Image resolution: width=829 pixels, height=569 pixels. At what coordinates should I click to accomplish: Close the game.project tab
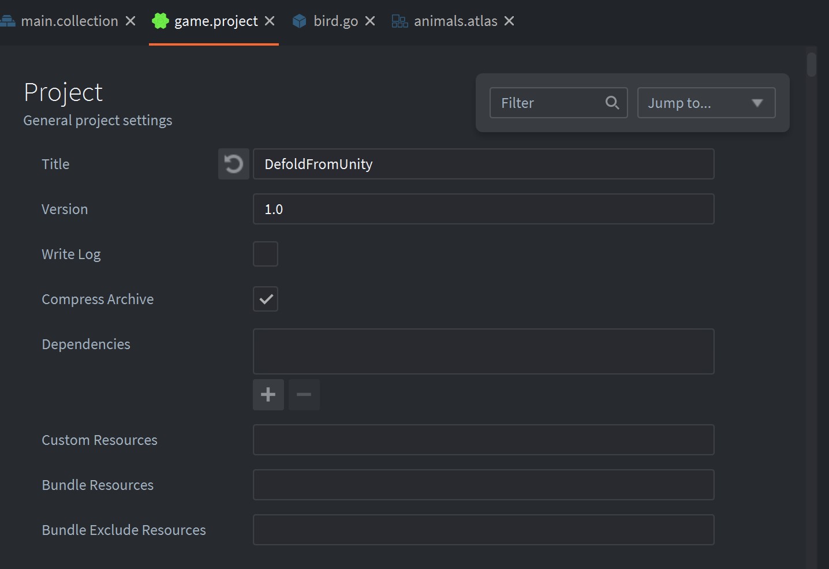(x=270, y=21)
